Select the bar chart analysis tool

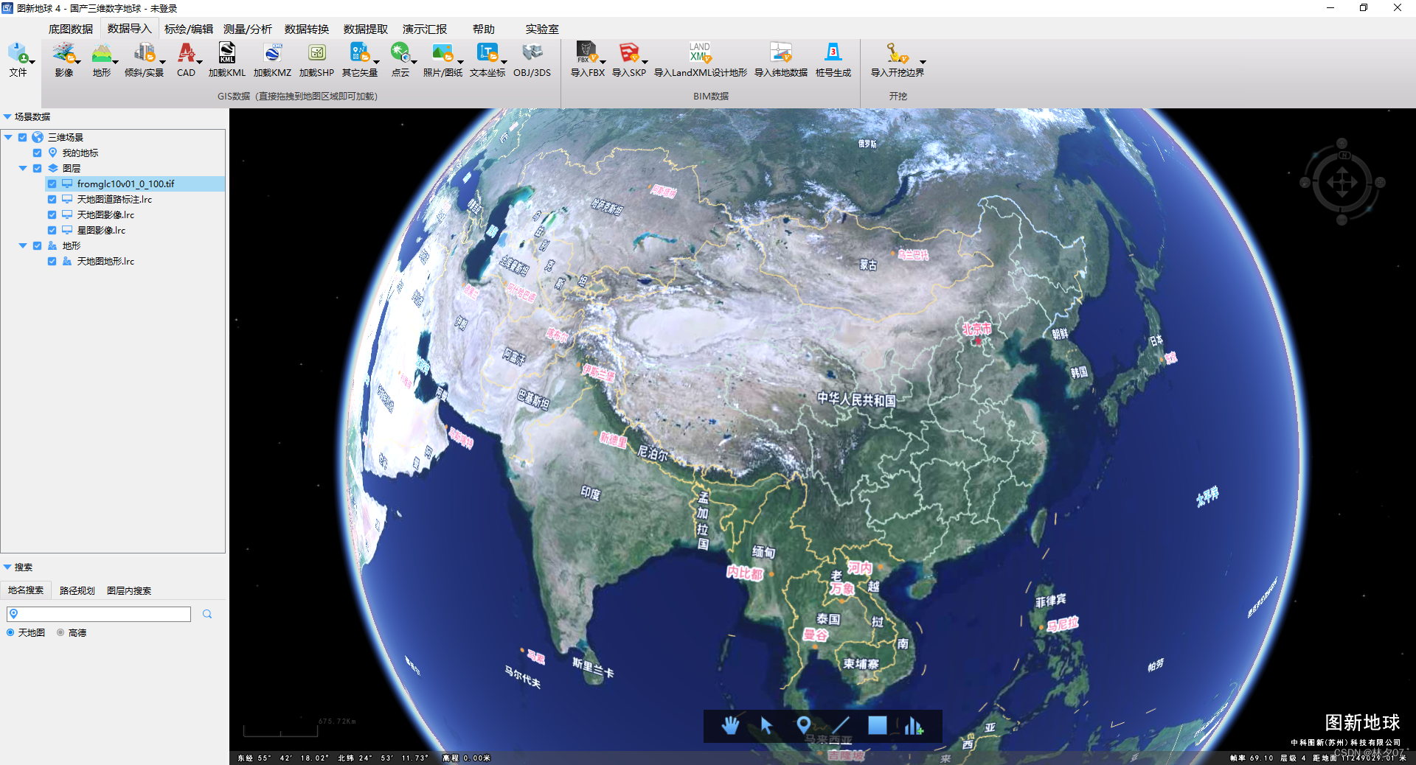914,726
